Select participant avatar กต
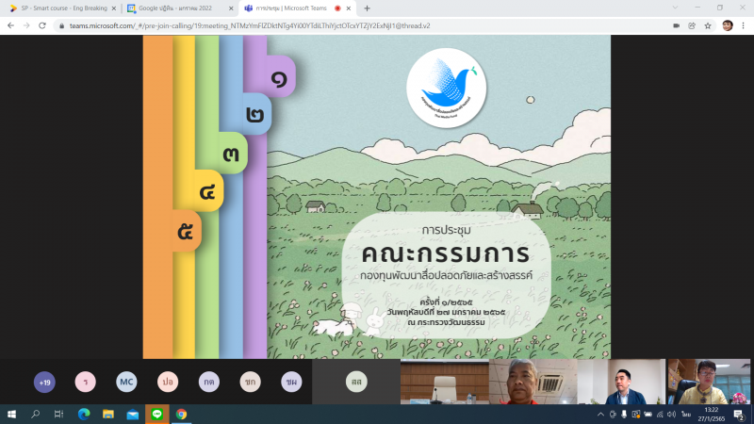 (x=209, y=382)
